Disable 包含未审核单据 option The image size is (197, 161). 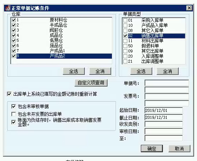pos(14,106)
